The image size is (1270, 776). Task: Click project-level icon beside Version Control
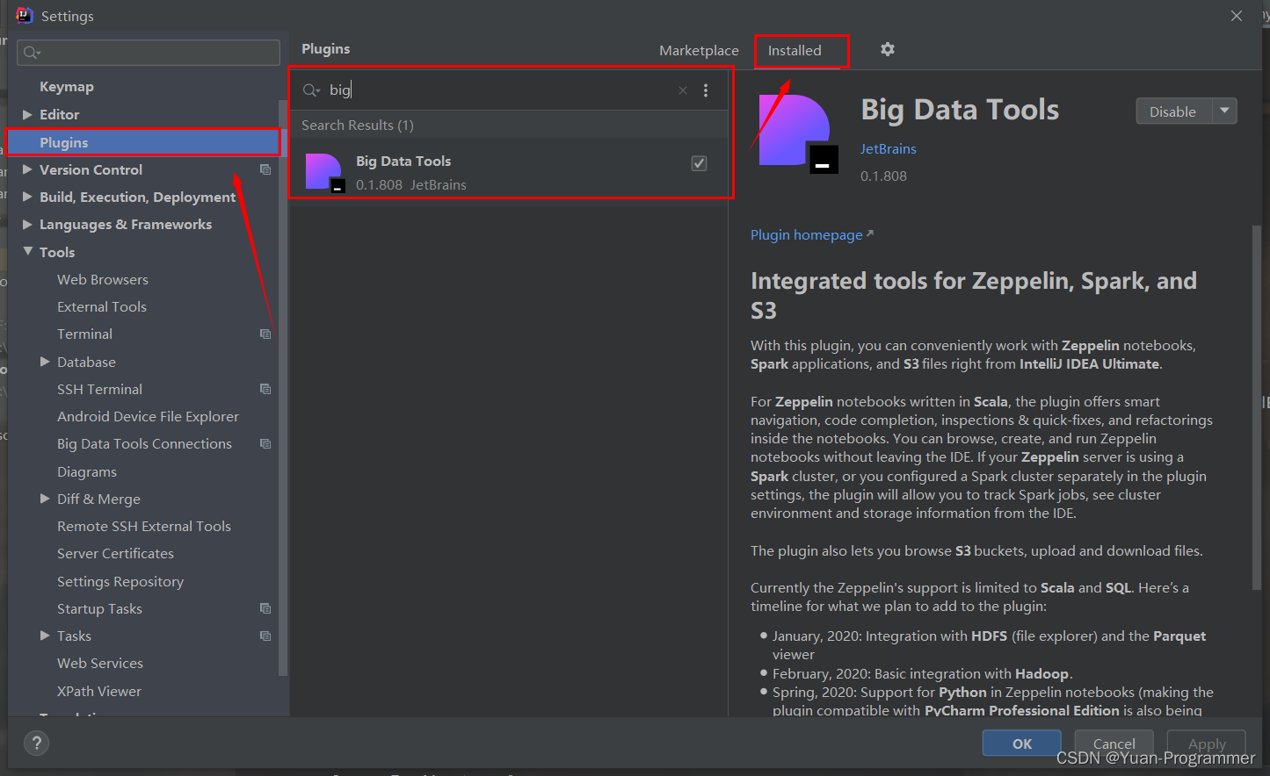(265, 169)
